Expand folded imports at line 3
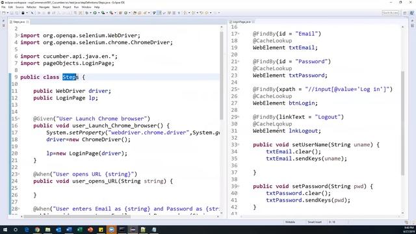Image resolution: width=416 pixels, height=234 pixels. click(x=19, y=36)
